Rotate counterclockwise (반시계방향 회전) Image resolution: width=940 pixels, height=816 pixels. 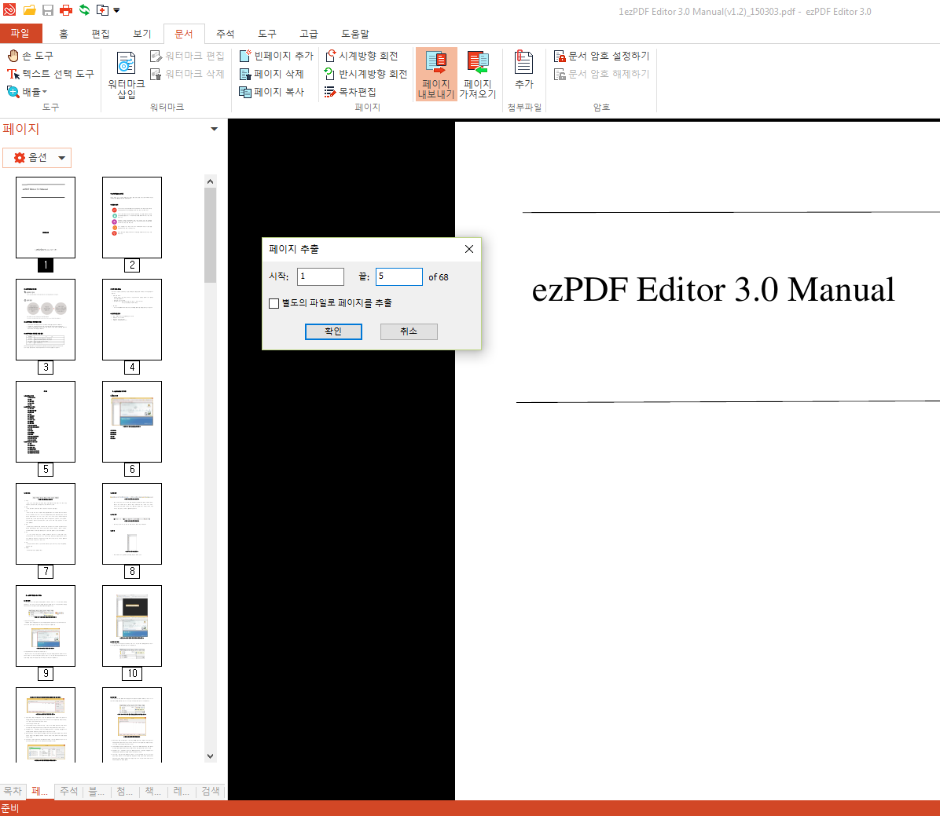pos(365,74)
